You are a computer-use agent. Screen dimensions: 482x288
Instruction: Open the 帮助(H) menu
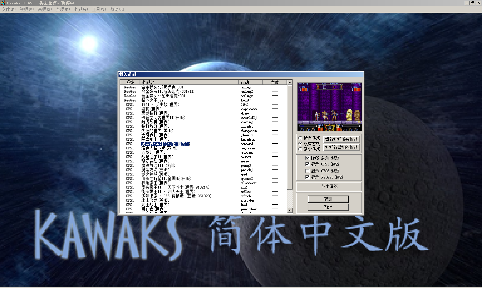point(117,9)
